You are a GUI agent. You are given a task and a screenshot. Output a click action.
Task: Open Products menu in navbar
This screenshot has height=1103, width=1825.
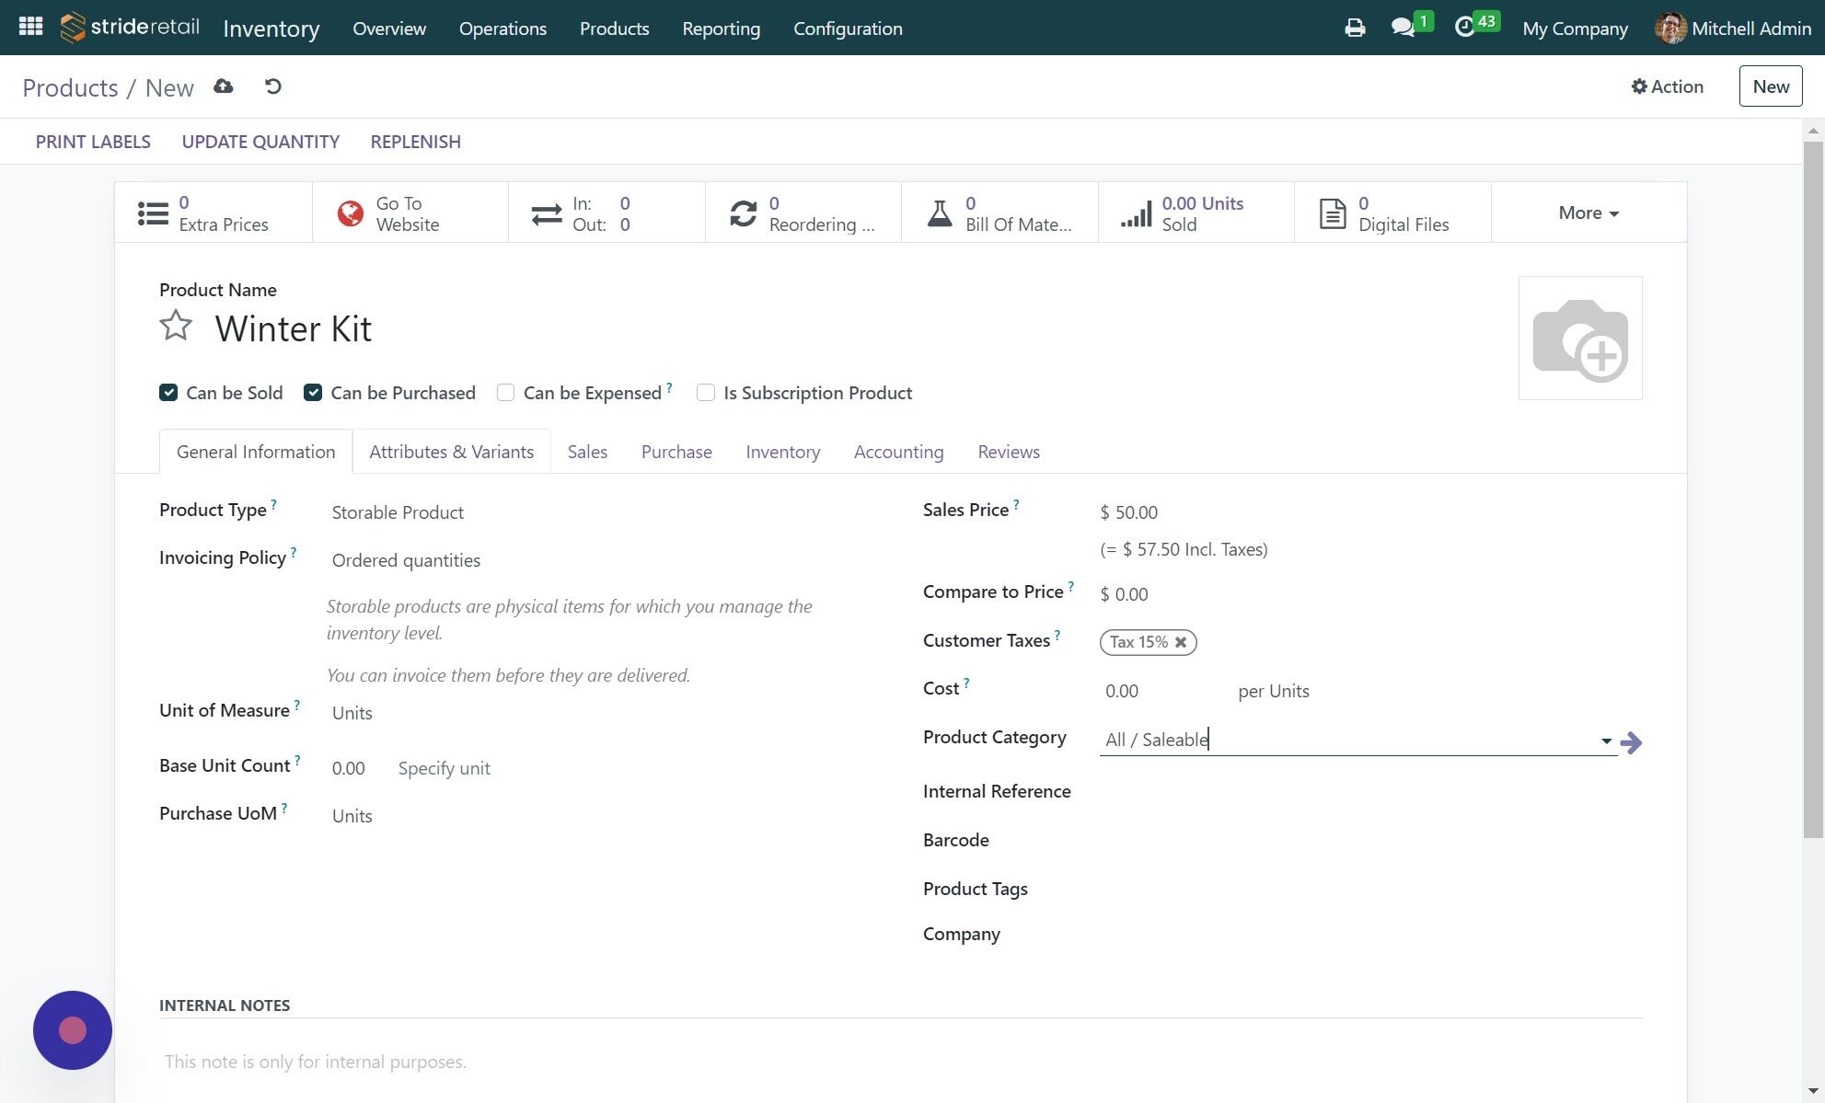click(x=614, y=28)
